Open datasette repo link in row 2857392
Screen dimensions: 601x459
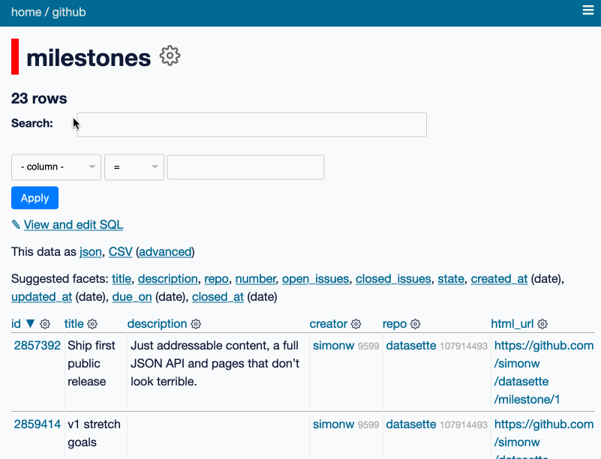411,346
